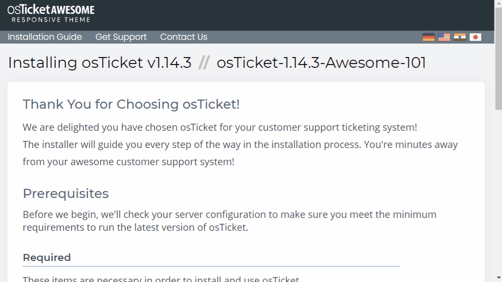Click the 'We are delighted you have chosen' sentence
The width and height of the screenshot is (502, 282).
pyautogui.click(x=220, y=127)
